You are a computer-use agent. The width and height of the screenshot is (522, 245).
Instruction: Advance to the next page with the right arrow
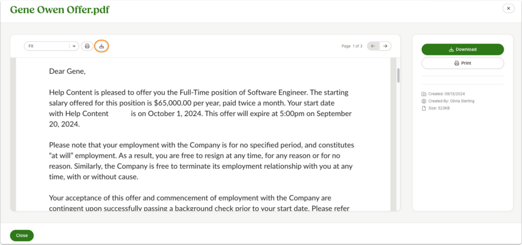(385, 46)
